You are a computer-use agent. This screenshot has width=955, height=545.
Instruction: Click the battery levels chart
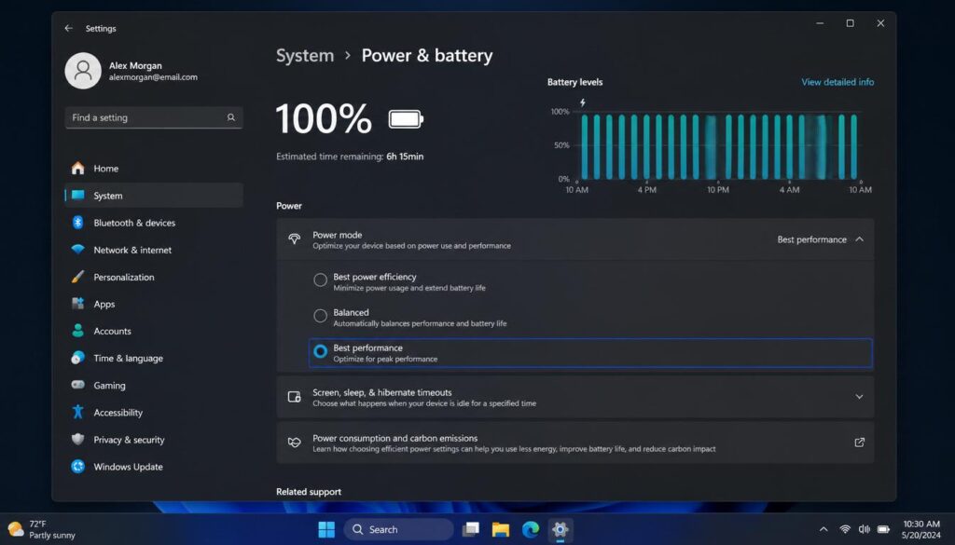pyautogui.click(x=710, y=146)
